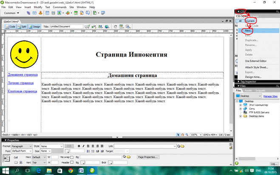
Task: Click the Manage Sites link
Action: click(x=270, y=96)
